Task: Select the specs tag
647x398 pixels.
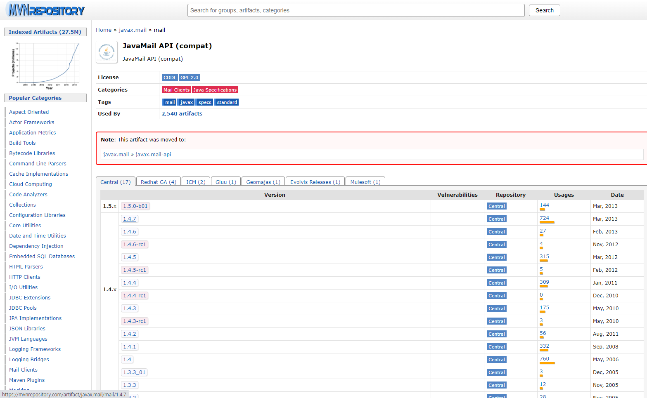Action: (204, 102)
